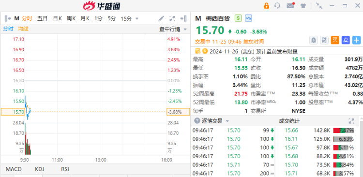Click the orange lock icon in title bar
Image resolution: width=363 pixels, height=177 pixels.
(x=267, y=5)
